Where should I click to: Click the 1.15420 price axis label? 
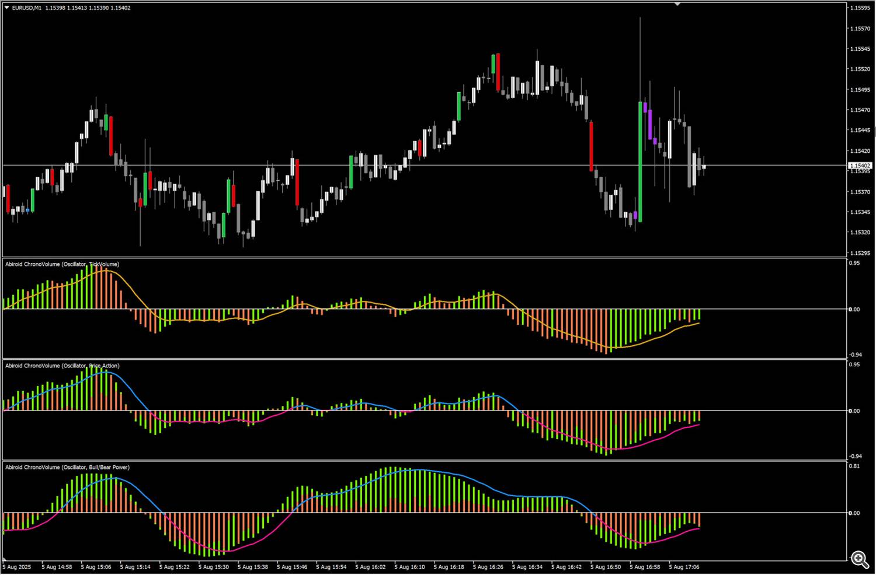click(860, 151)
